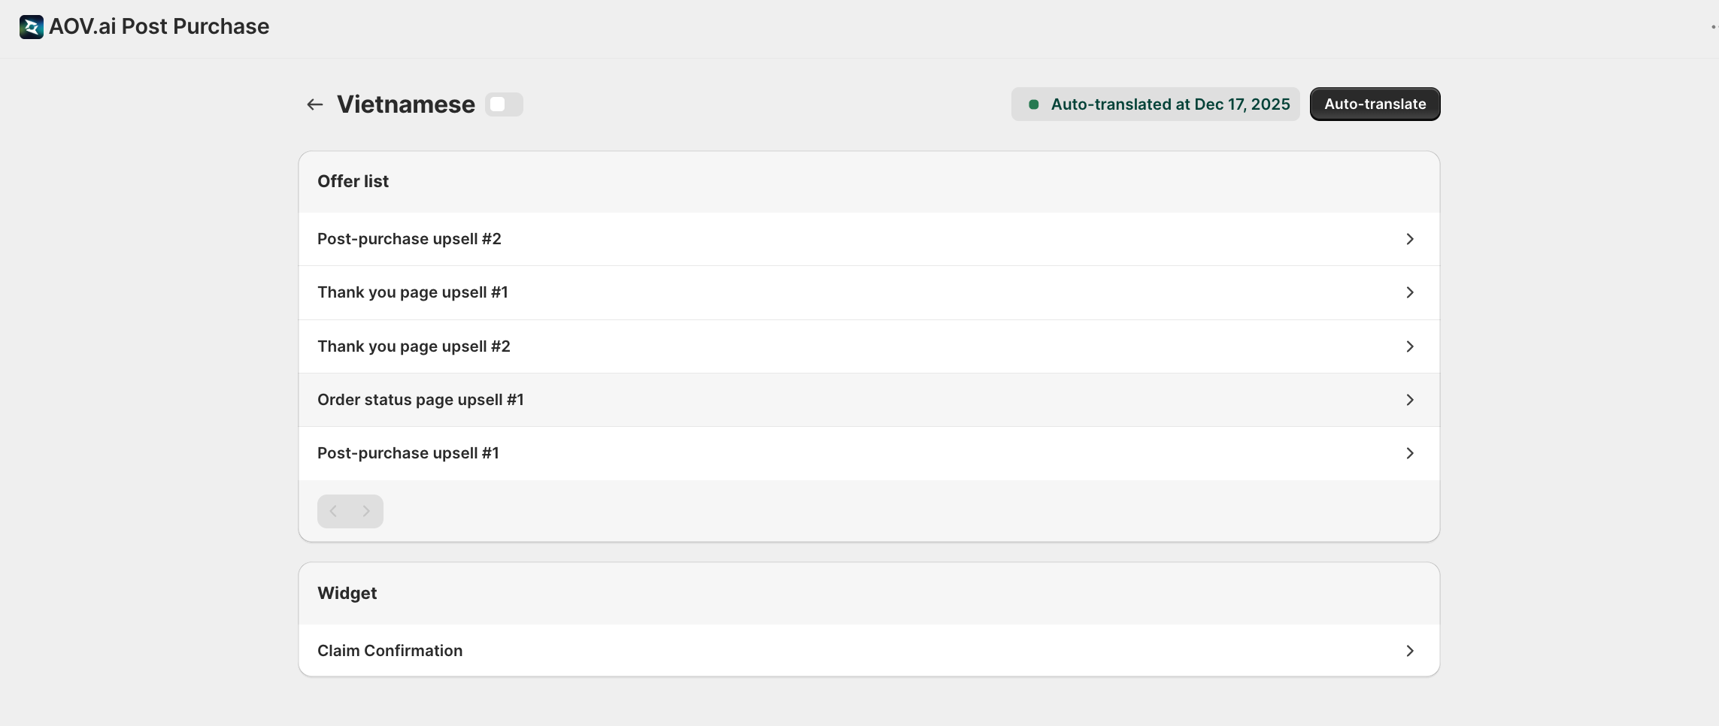The width and height of the screenshot is (1719, 726).
Task: Click the chevron on Order status page upsell #1
Action: 1410,400
